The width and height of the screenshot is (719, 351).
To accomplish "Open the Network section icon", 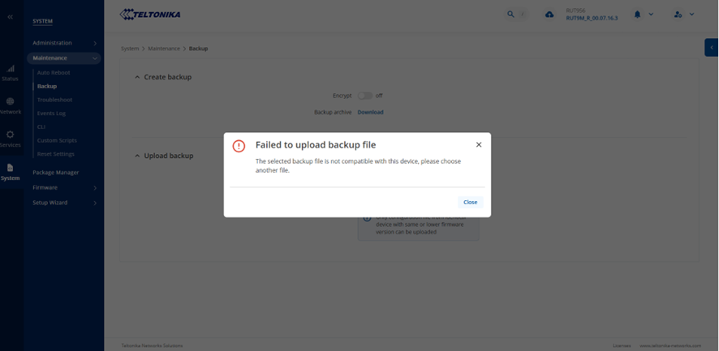I will pos(11,105).
